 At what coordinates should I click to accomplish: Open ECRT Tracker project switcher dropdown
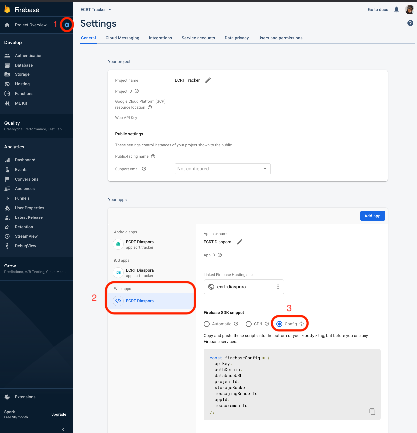96,10
